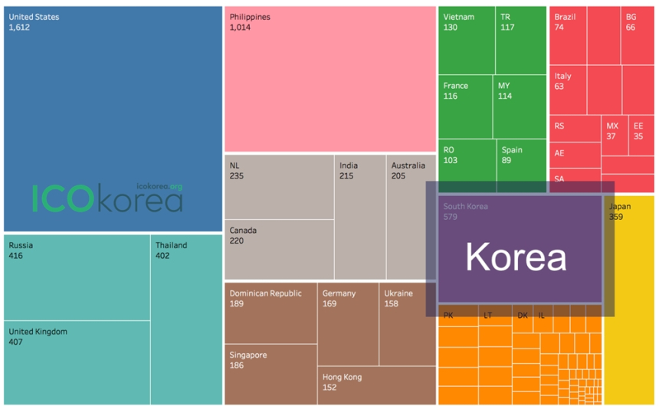Click the orange LT tile
Viewport: 659px width, 406px height.
[496, 315]
